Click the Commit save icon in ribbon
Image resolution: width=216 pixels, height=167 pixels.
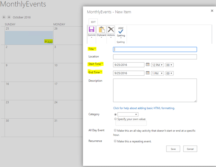(91, 29)
